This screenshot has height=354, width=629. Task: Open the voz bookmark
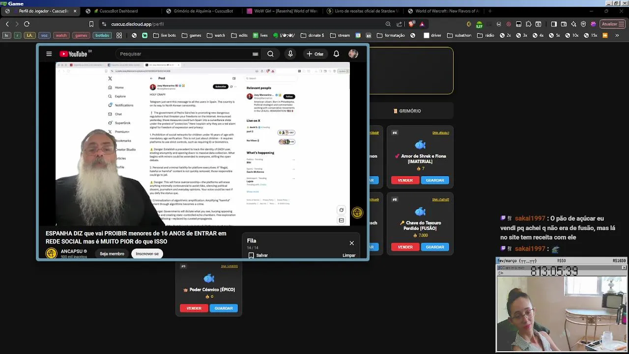click(x=44, y=35)
